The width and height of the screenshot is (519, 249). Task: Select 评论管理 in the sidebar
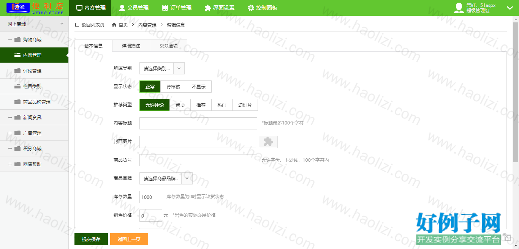click(34, 71)
